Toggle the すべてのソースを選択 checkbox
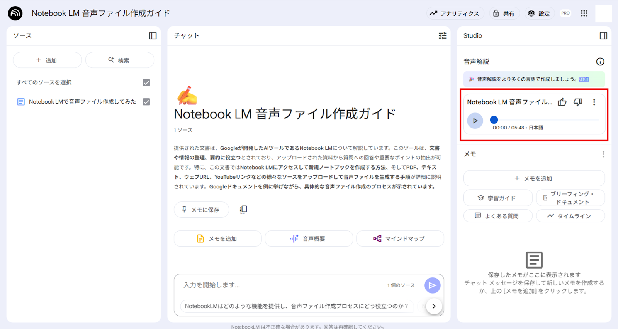 click(146, 82)
